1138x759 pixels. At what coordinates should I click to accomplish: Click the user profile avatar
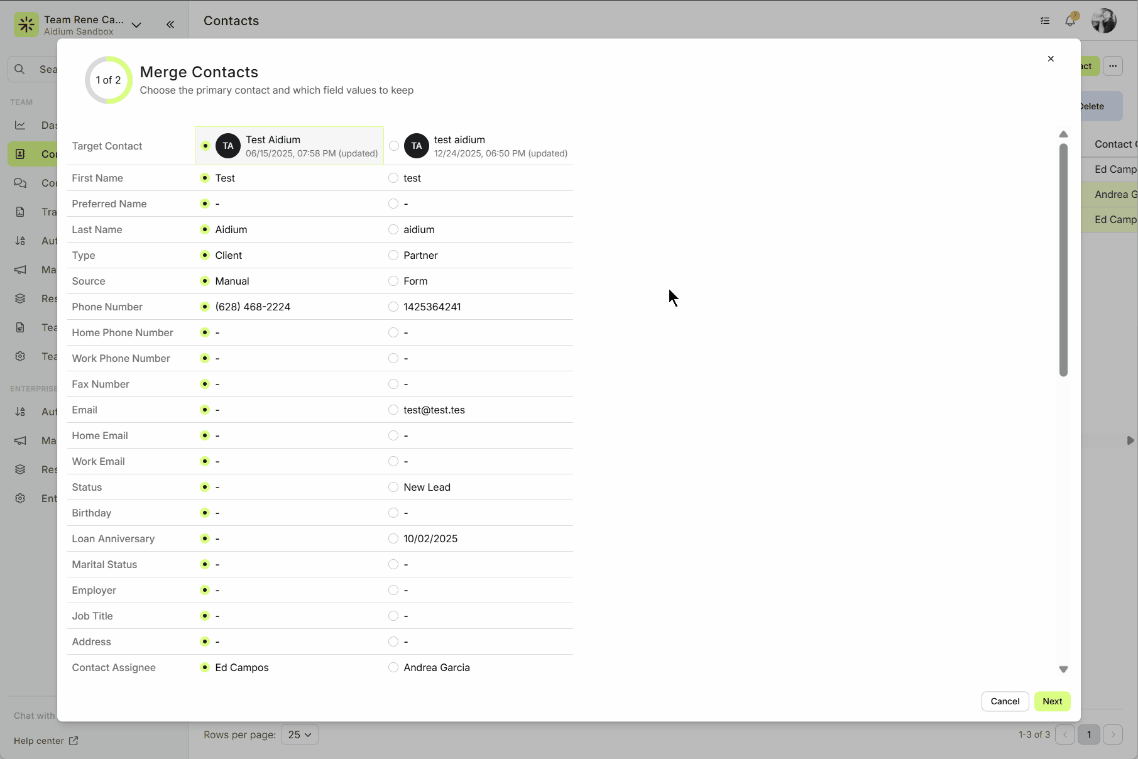(1103, 21)
